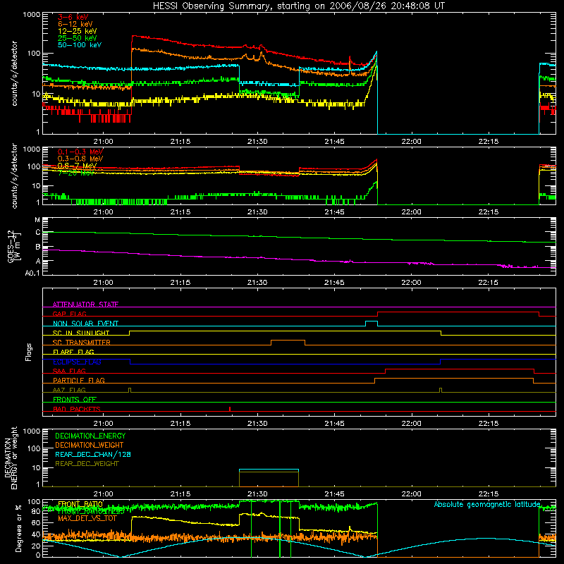
Task: Click the 21:15 tick under the Flags panel
Action: click(x=180, y=424)
